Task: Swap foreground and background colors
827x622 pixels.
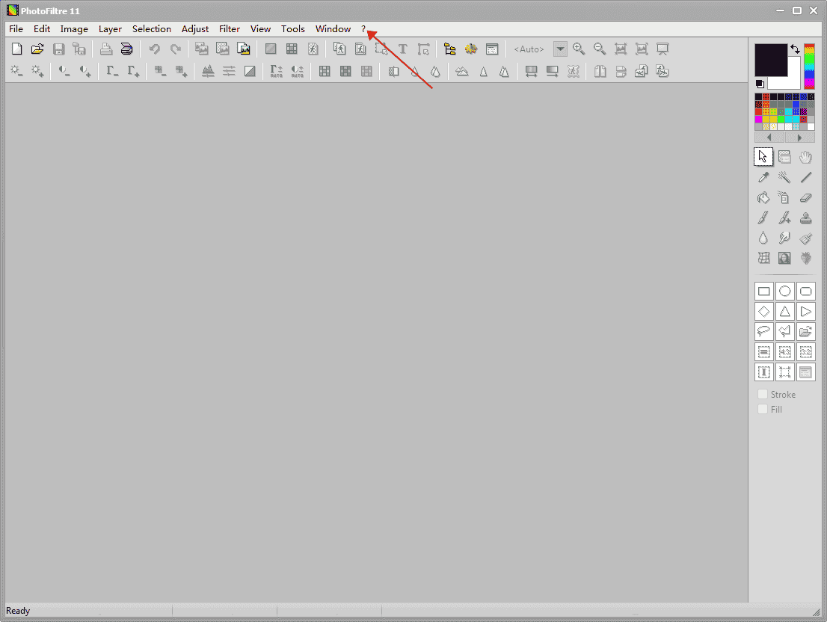Action: (795, 49)
